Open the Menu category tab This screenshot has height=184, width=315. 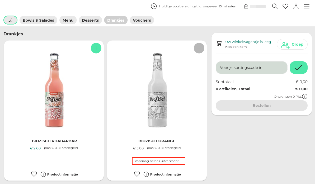click(x=68, y=20)
